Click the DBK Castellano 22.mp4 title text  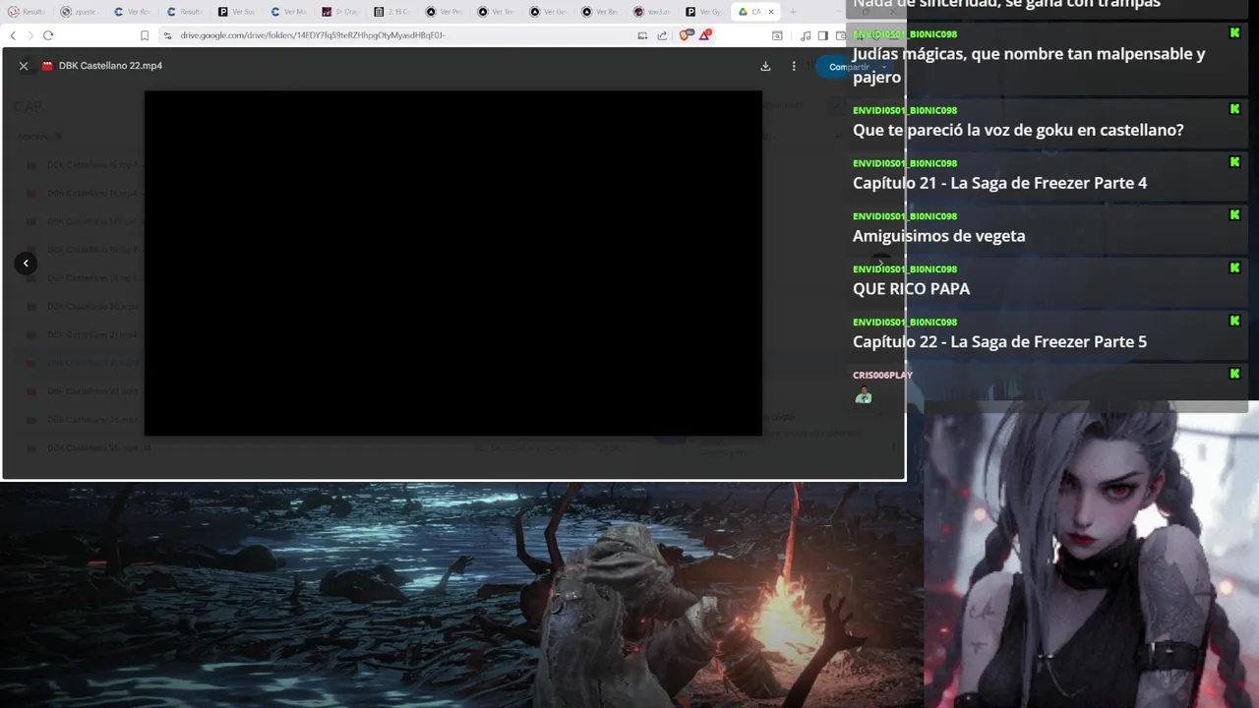click(110, 66)
